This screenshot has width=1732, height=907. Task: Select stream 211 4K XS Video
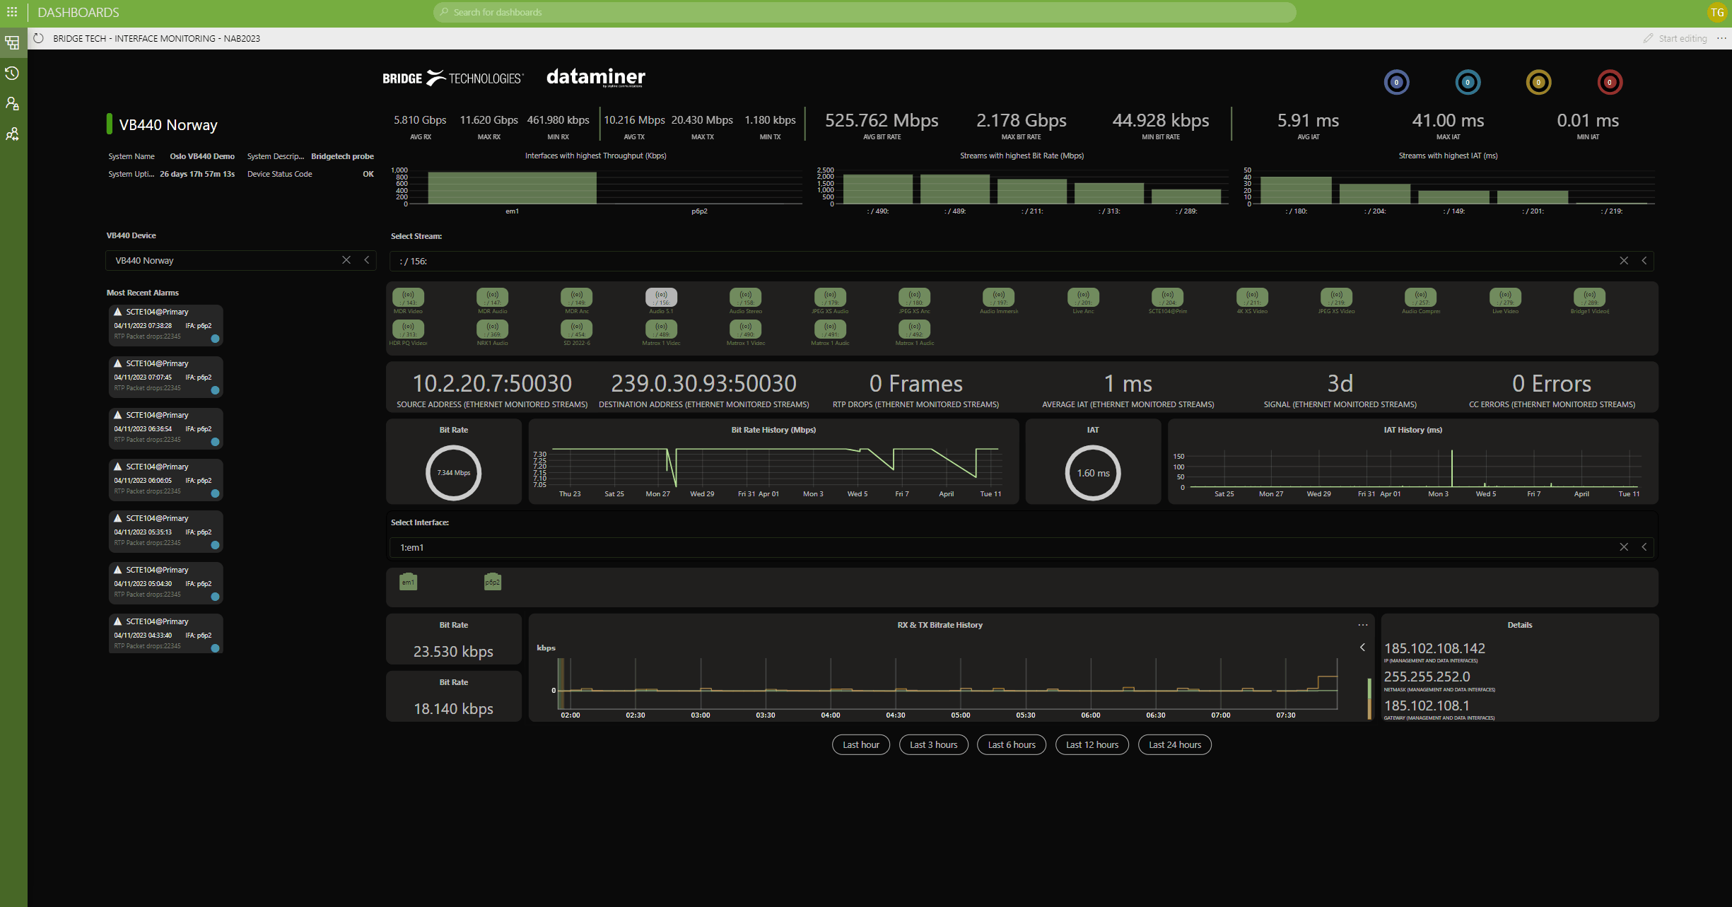(1252, 298)
